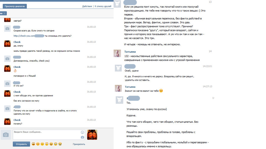Open Татьяна's profile from 14:27:13 message

pyautogui.click(x=130, y=87)
